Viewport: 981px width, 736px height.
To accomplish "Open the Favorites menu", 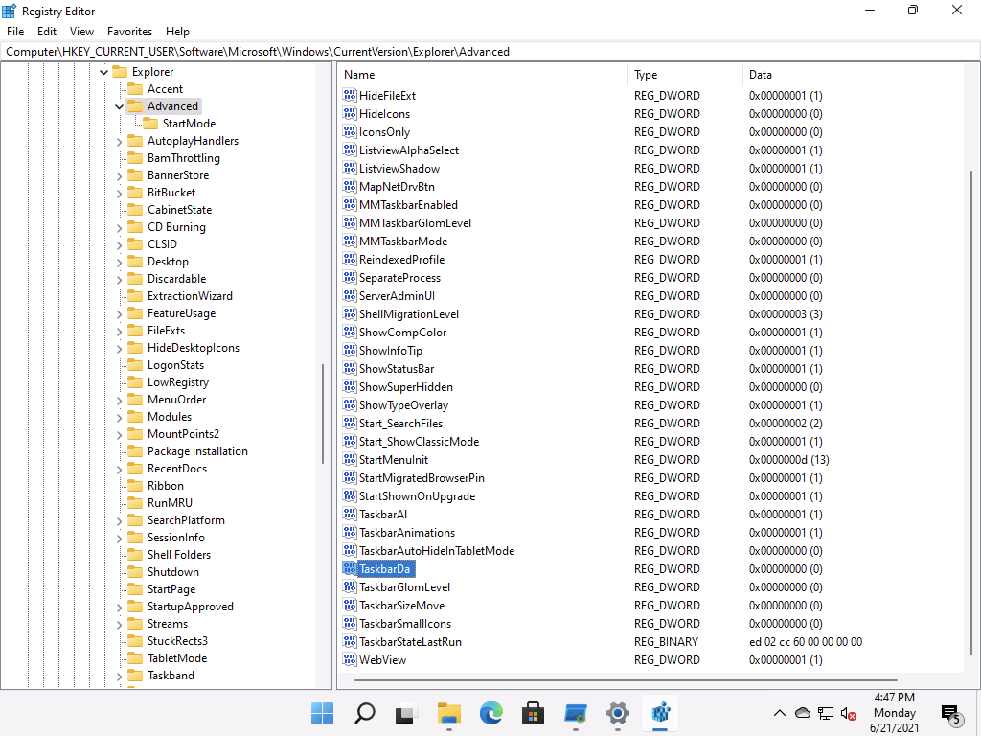I will tap(129, 32).
